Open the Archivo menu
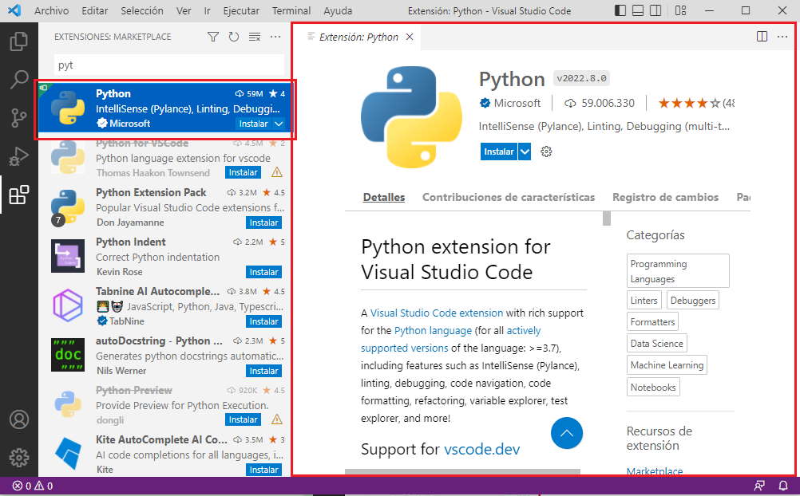This screenshot has width=800, height=496. click(x=52, y=10)
